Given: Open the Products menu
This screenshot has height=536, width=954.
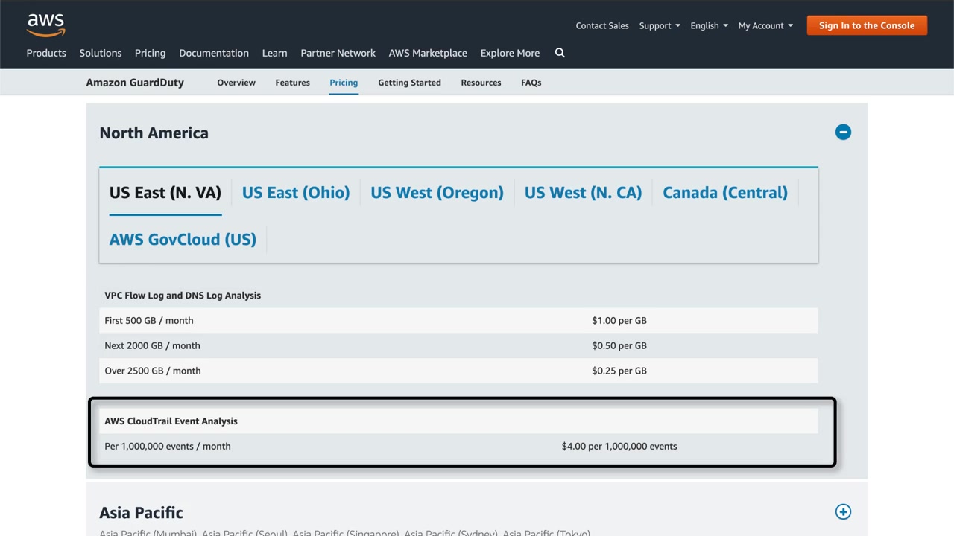Looking at the screenshot, I should coord(46,53).
